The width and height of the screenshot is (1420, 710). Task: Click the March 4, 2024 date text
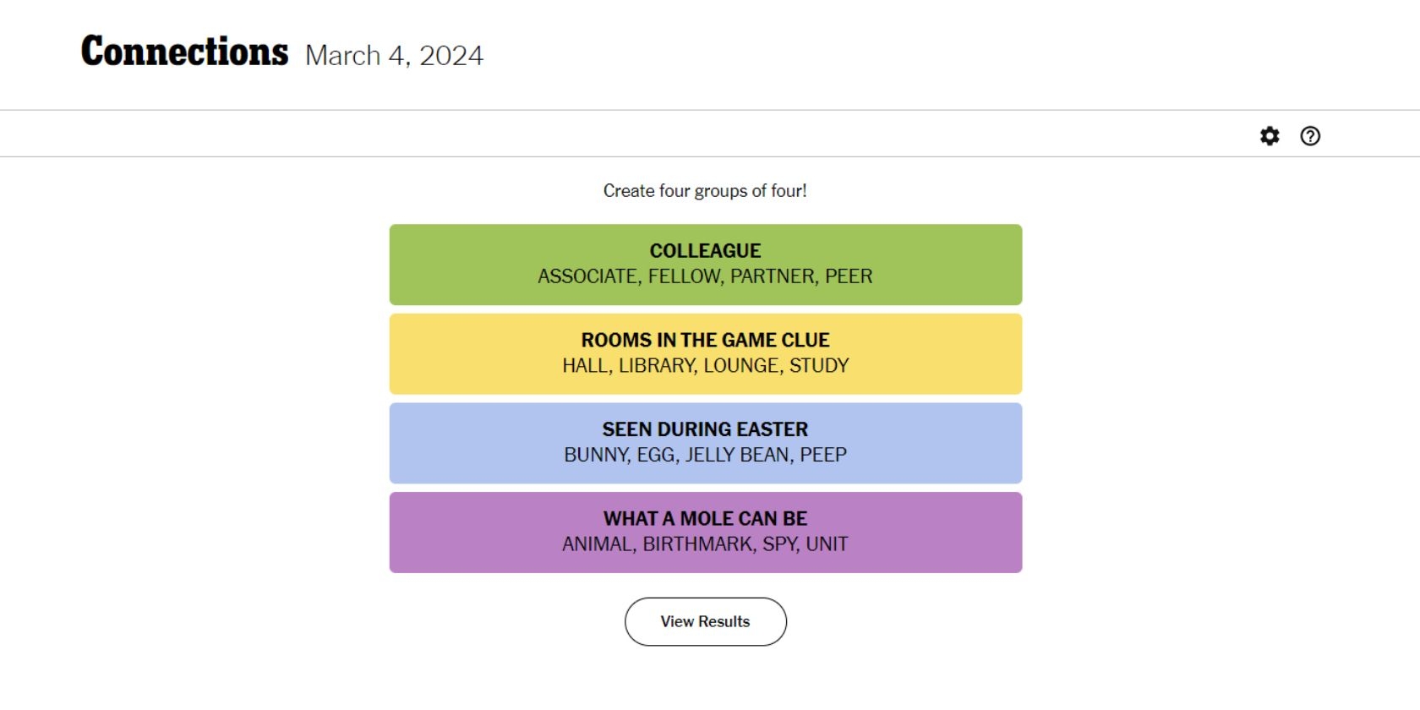[x=394, y=55]
